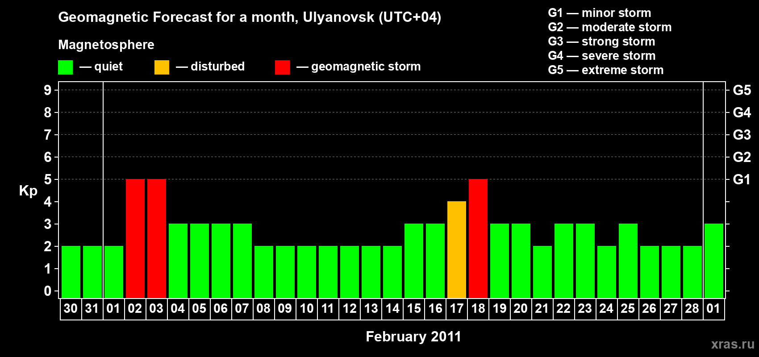Click the Kp axis value 5
This screenshot has width=759, height=357.
[47, 179]
